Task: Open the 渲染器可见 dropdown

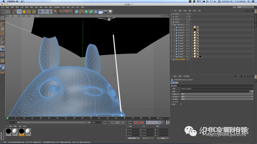Action: [217, 97]
